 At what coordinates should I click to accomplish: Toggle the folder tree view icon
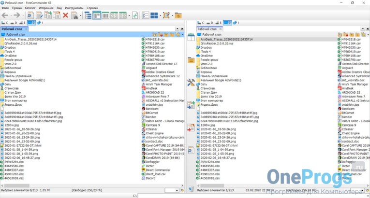click(x=88, y=15)
